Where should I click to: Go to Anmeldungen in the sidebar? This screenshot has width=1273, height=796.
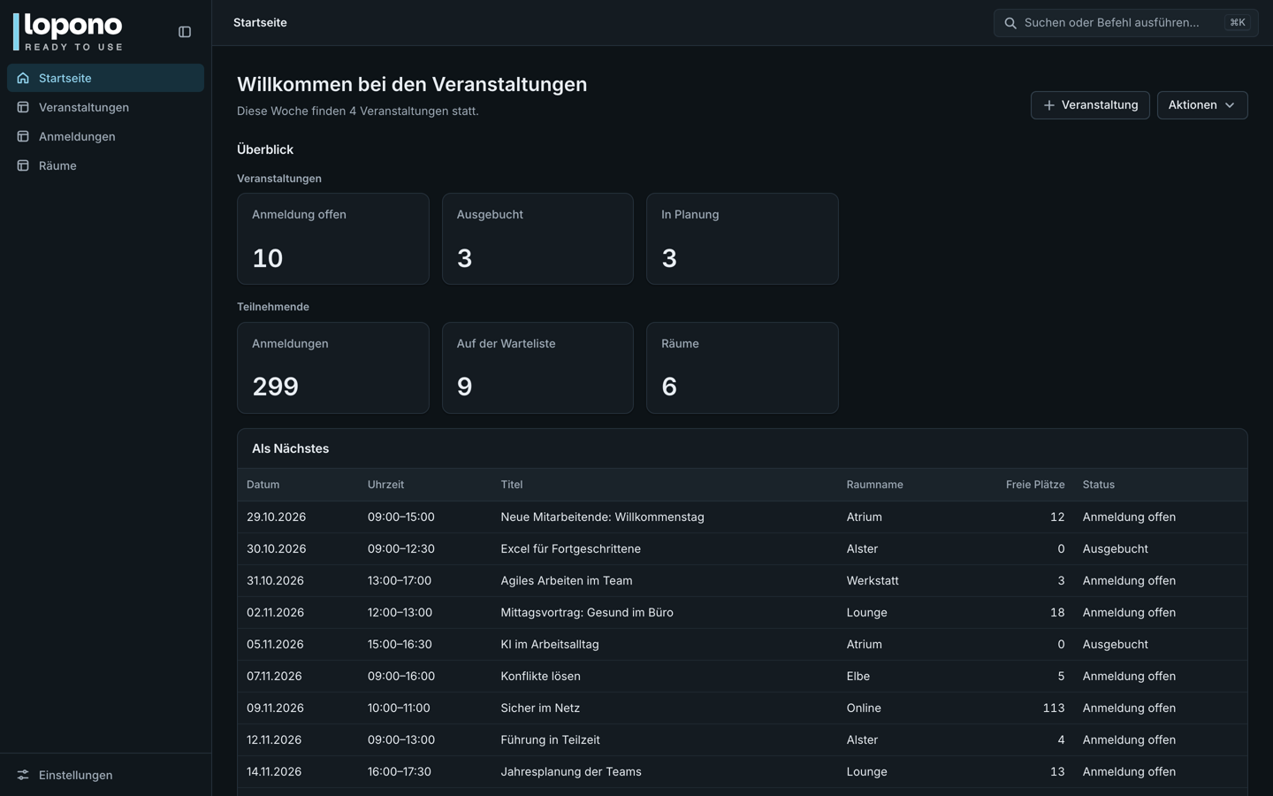(105, 136)
